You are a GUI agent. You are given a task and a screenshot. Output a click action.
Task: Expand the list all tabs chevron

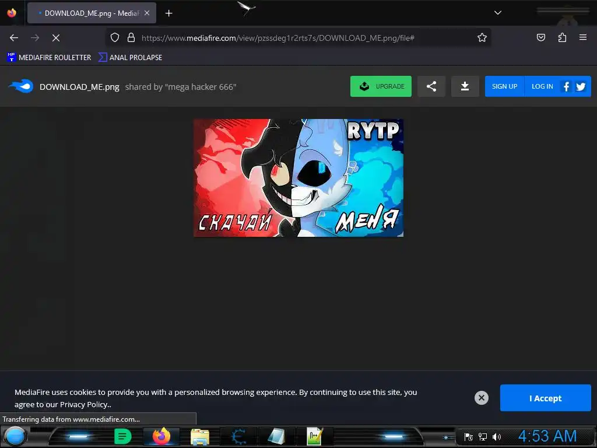pos(498,13)
